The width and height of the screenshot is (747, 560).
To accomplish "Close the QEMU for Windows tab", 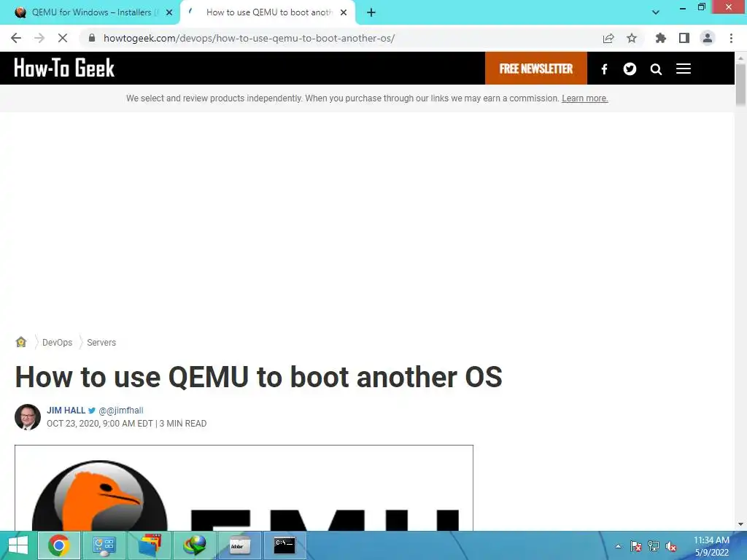I will tap(169, 13).
